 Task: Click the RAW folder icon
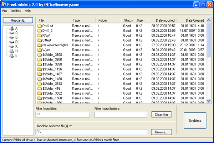pyautogui.click(x=40, y=35)
